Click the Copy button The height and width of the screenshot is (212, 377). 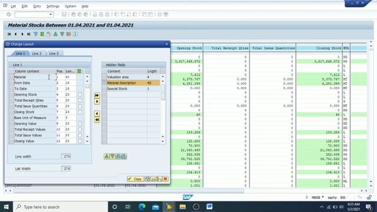(x=135, y=179)
